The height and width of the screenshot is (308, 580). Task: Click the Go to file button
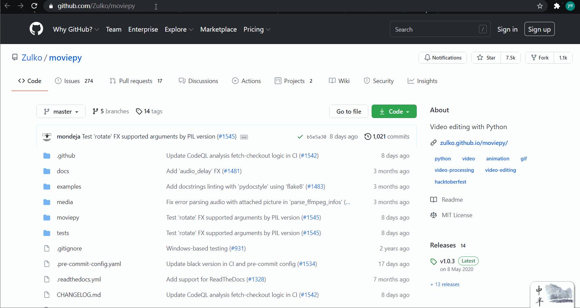pyautogui.click(x=348, y=112)
